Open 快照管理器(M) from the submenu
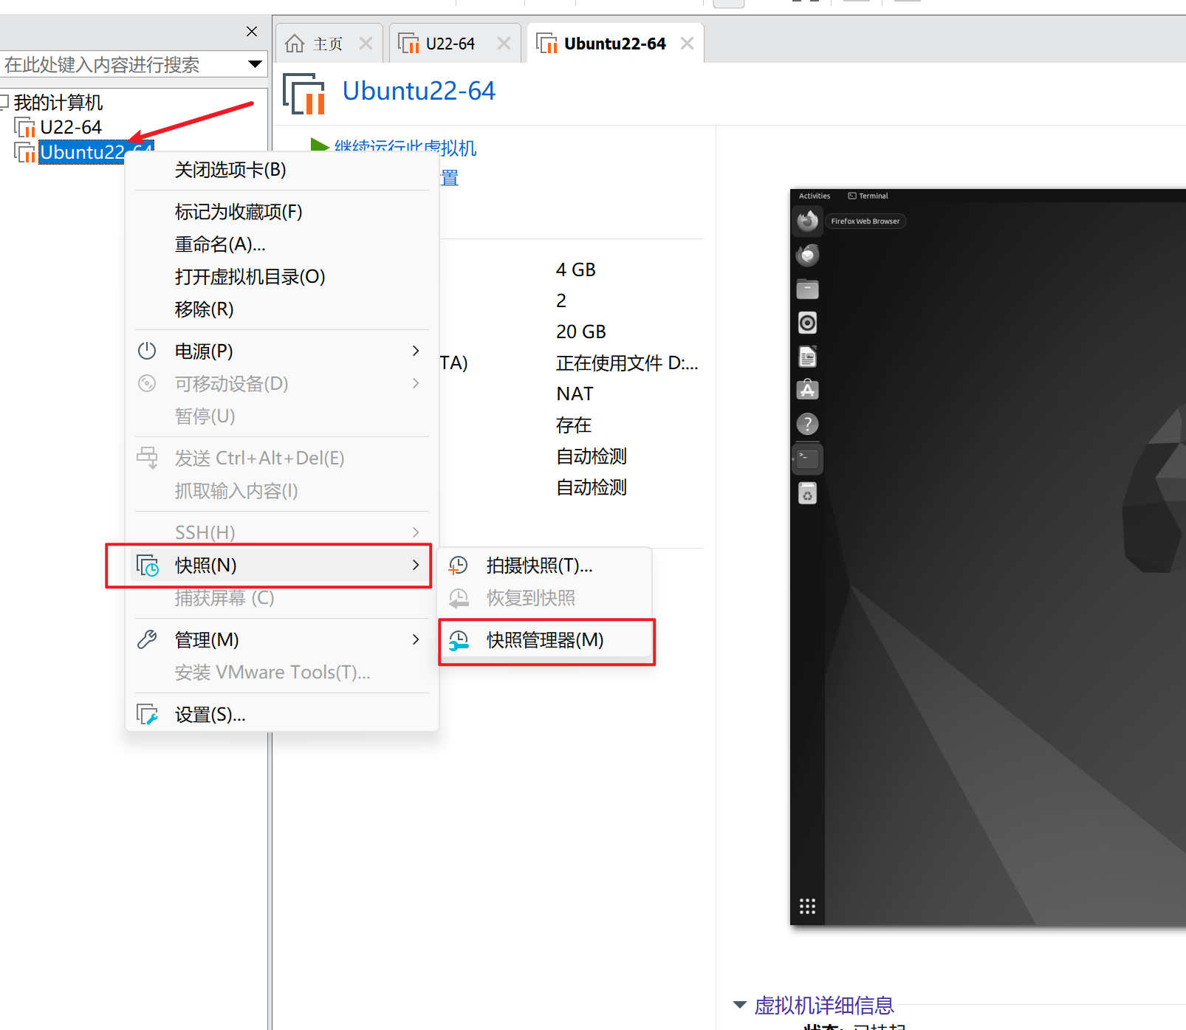Screen dimensions: 1186x1030 (x=544, y=640)
